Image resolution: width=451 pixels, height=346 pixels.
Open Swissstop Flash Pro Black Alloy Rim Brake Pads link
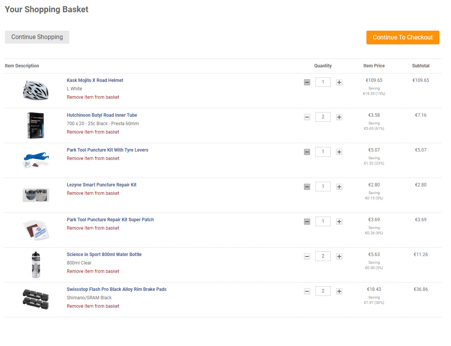pos(116,289)
